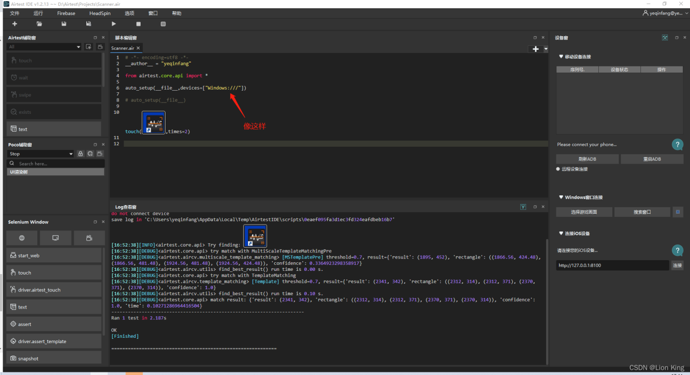The width and height of the screenshot is (690, 375).
Task: Collapse the 连接iOS设备 section
Action: point(561,234)
